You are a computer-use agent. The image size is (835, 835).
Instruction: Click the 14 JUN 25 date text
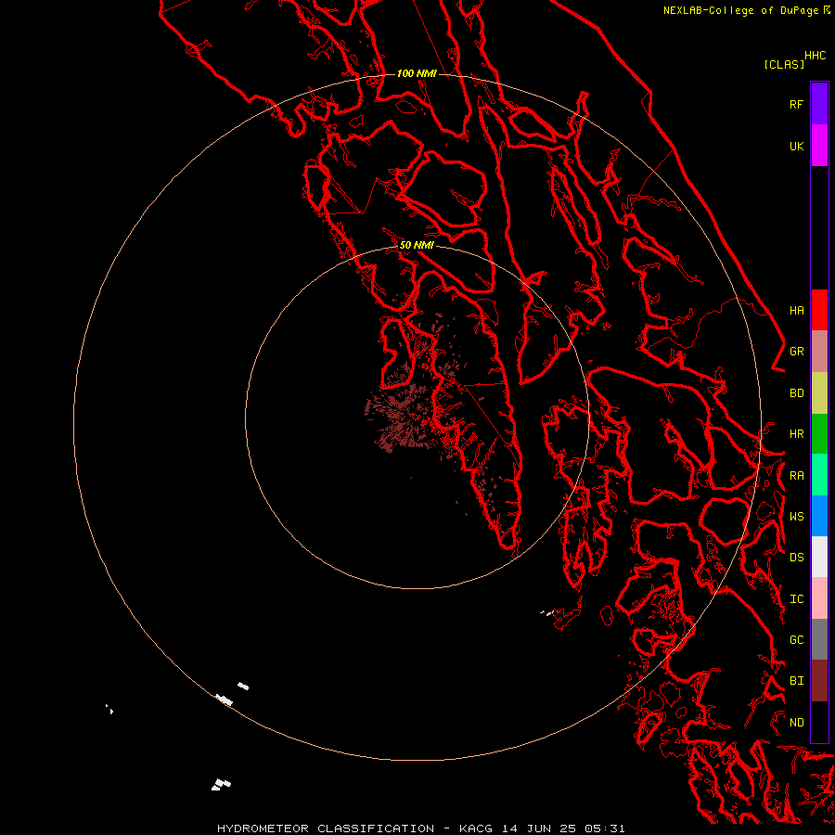tap(539, 829)
